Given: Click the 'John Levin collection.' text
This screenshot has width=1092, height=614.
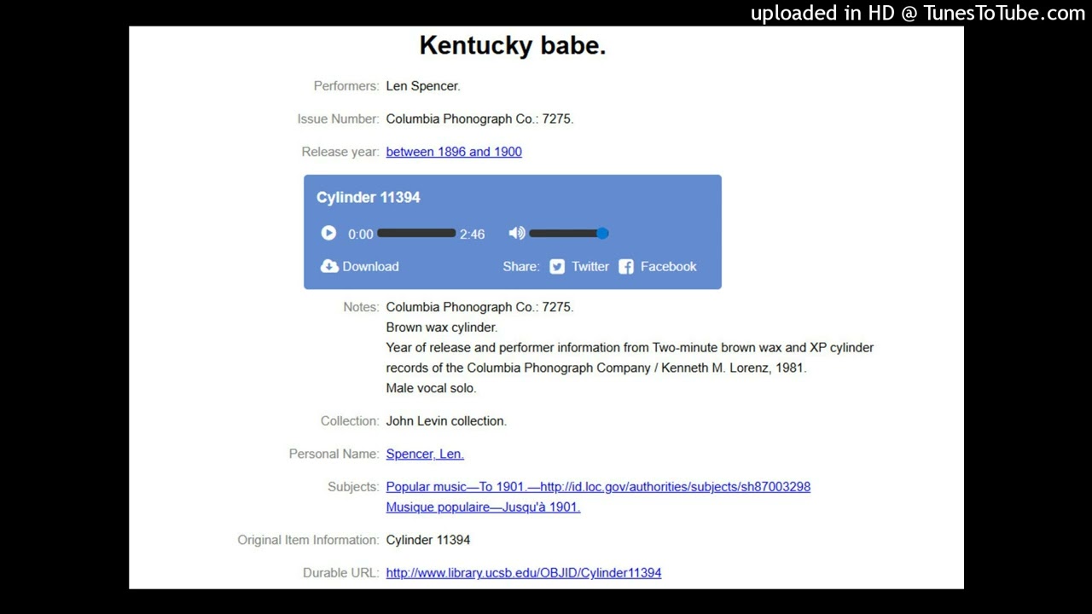Looking at the screenshot, I should tap(446, 420).
